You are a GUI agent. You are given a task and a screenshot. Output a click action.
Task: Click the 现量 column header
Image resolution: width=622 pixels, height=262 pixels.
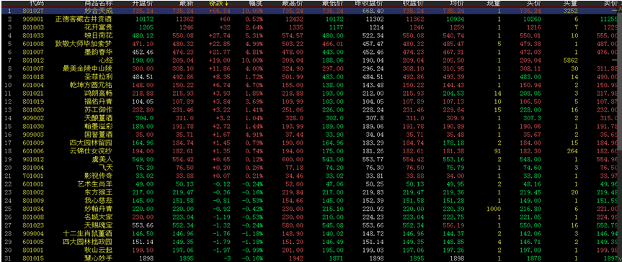(x=494, y=3)
